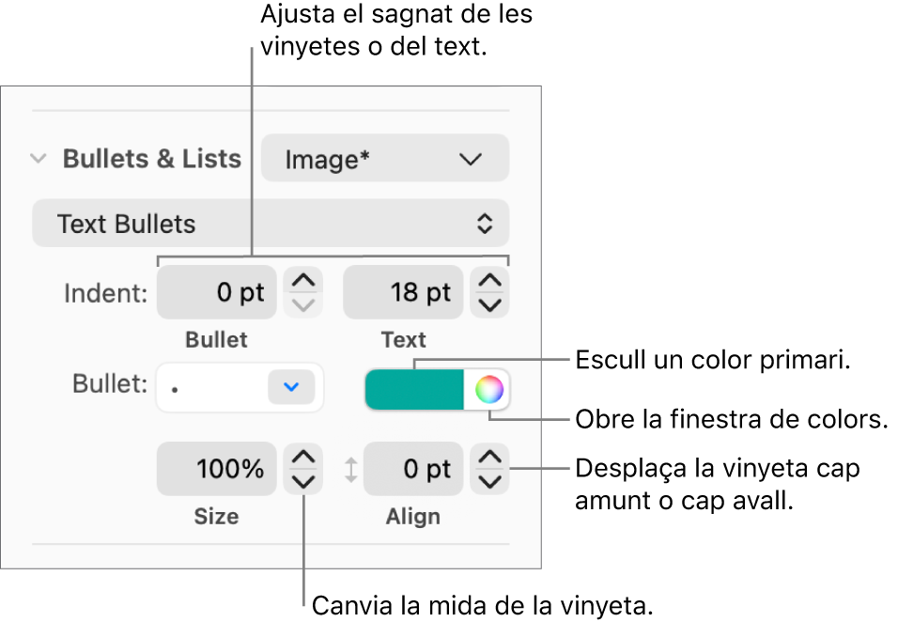The width and height of the screenshot is (898, 622).
Task: Open the blue chevron bullet character menu
Action: click(292, 387)
